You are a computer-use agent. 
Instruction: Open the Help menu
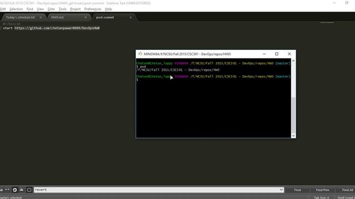[x=109, y=9]
